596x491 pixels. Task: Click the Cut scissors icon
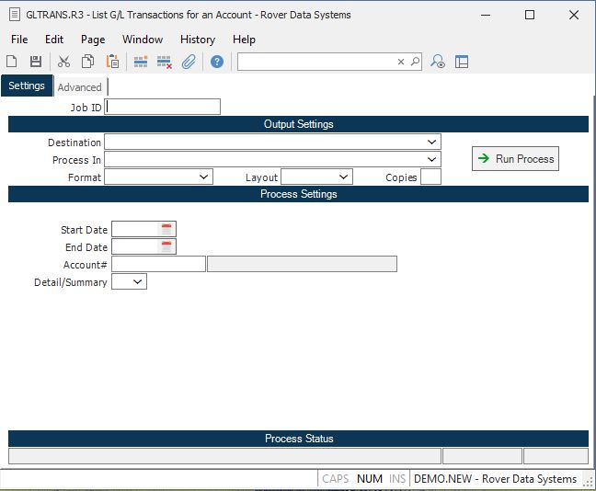(x=63, y=62)
